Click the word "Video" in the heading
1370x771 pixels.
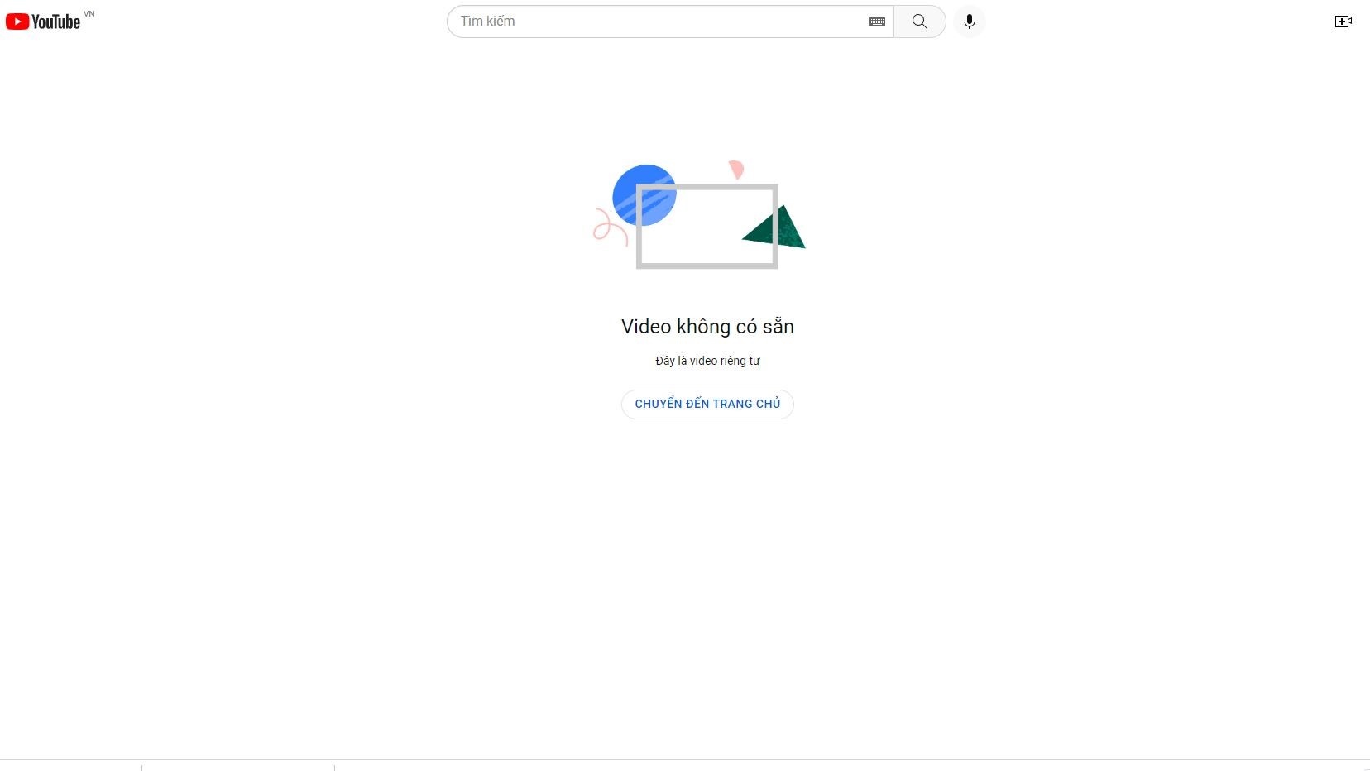(646, 327)
